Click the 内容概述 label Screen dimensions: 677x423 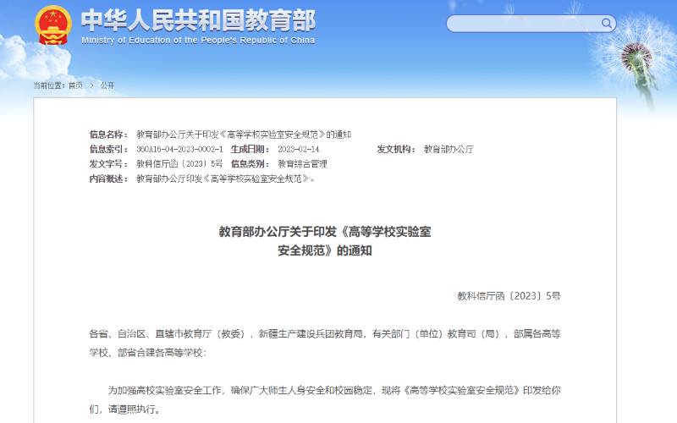click(x=108, y=179)
